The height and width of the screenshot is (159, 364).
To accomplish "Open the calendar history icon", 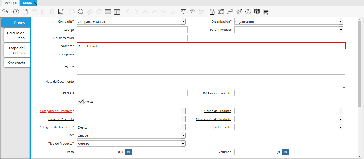I will point(117,12).
